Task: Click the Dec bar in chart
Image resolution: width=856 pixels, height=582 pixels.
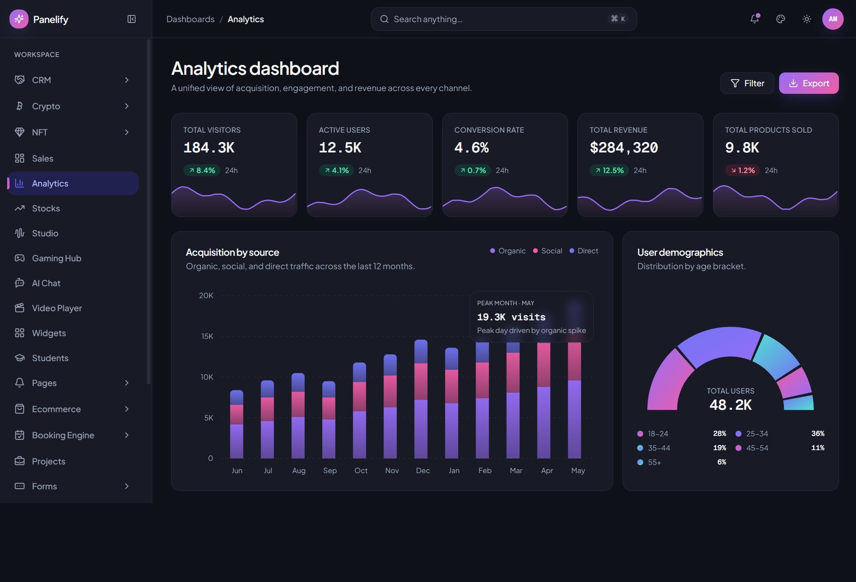Action: pos(421,399)
